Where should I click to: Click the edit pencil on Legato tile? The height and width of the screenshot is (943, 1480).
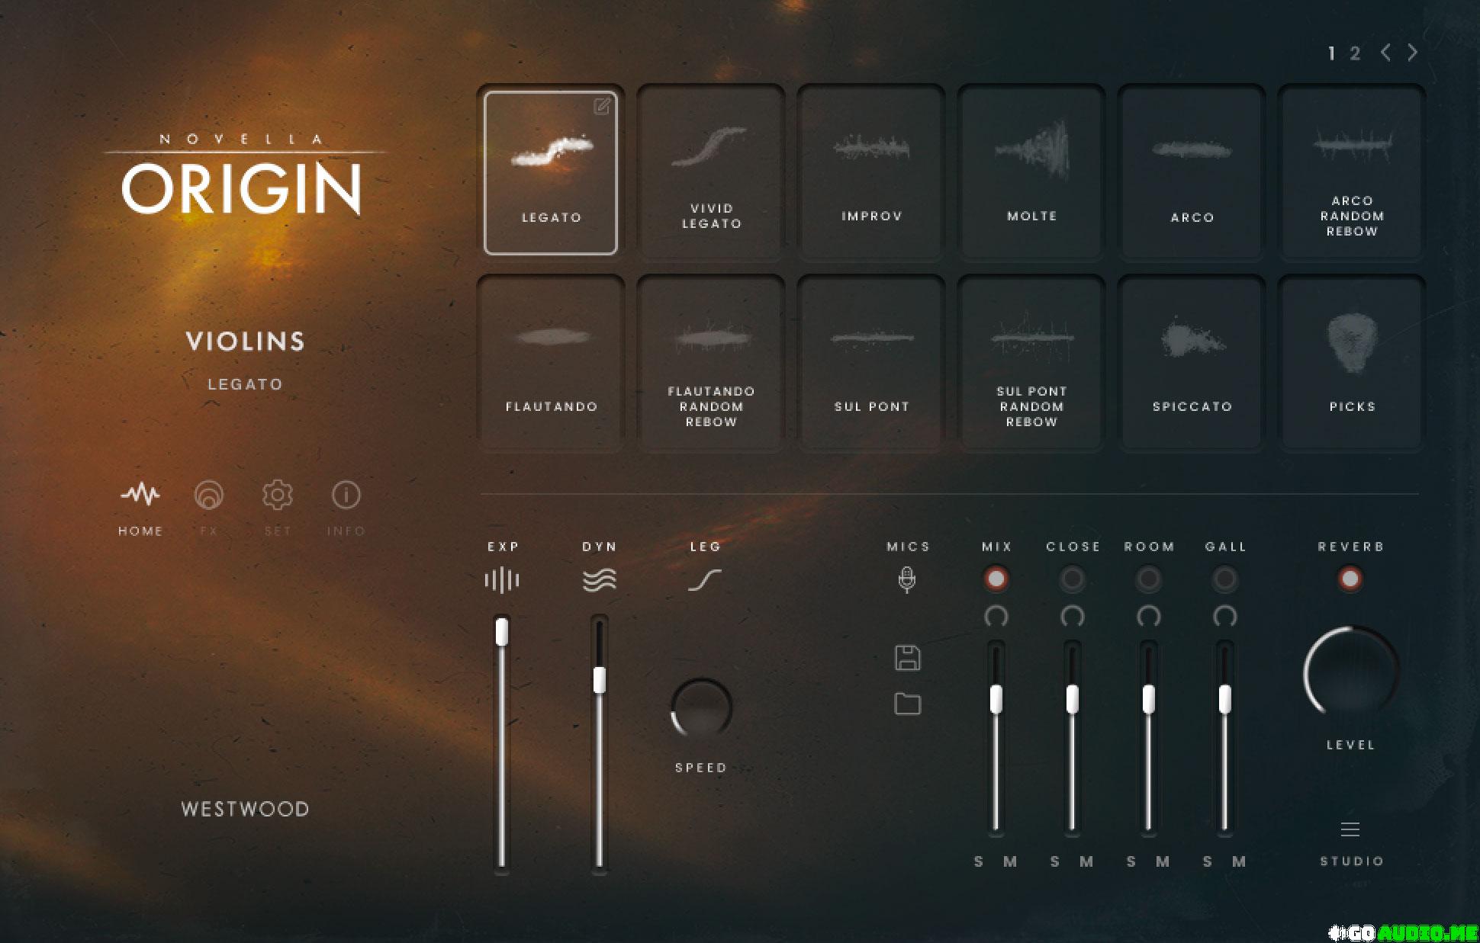click(x=601, y=106)
